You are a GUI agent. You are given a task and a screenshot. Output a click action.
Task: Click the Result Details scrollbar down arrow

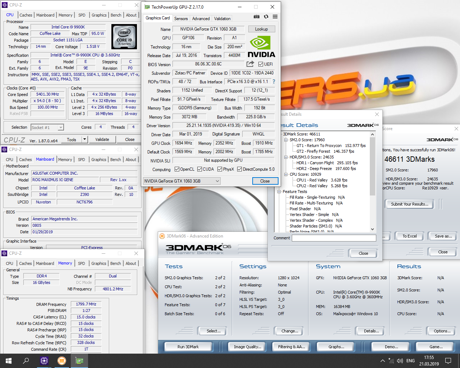(x=372, y=229)
